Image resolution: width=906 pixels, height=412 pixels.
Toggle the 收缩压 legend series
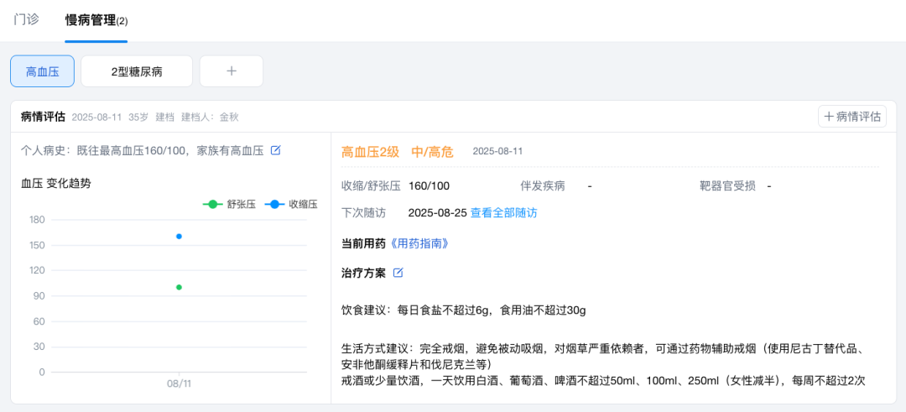291,205
